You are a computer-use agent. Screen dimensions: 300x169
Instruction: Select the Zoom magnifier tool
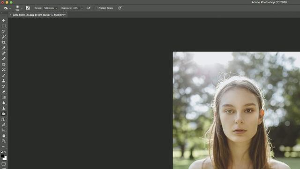click(x=4, y=141)
